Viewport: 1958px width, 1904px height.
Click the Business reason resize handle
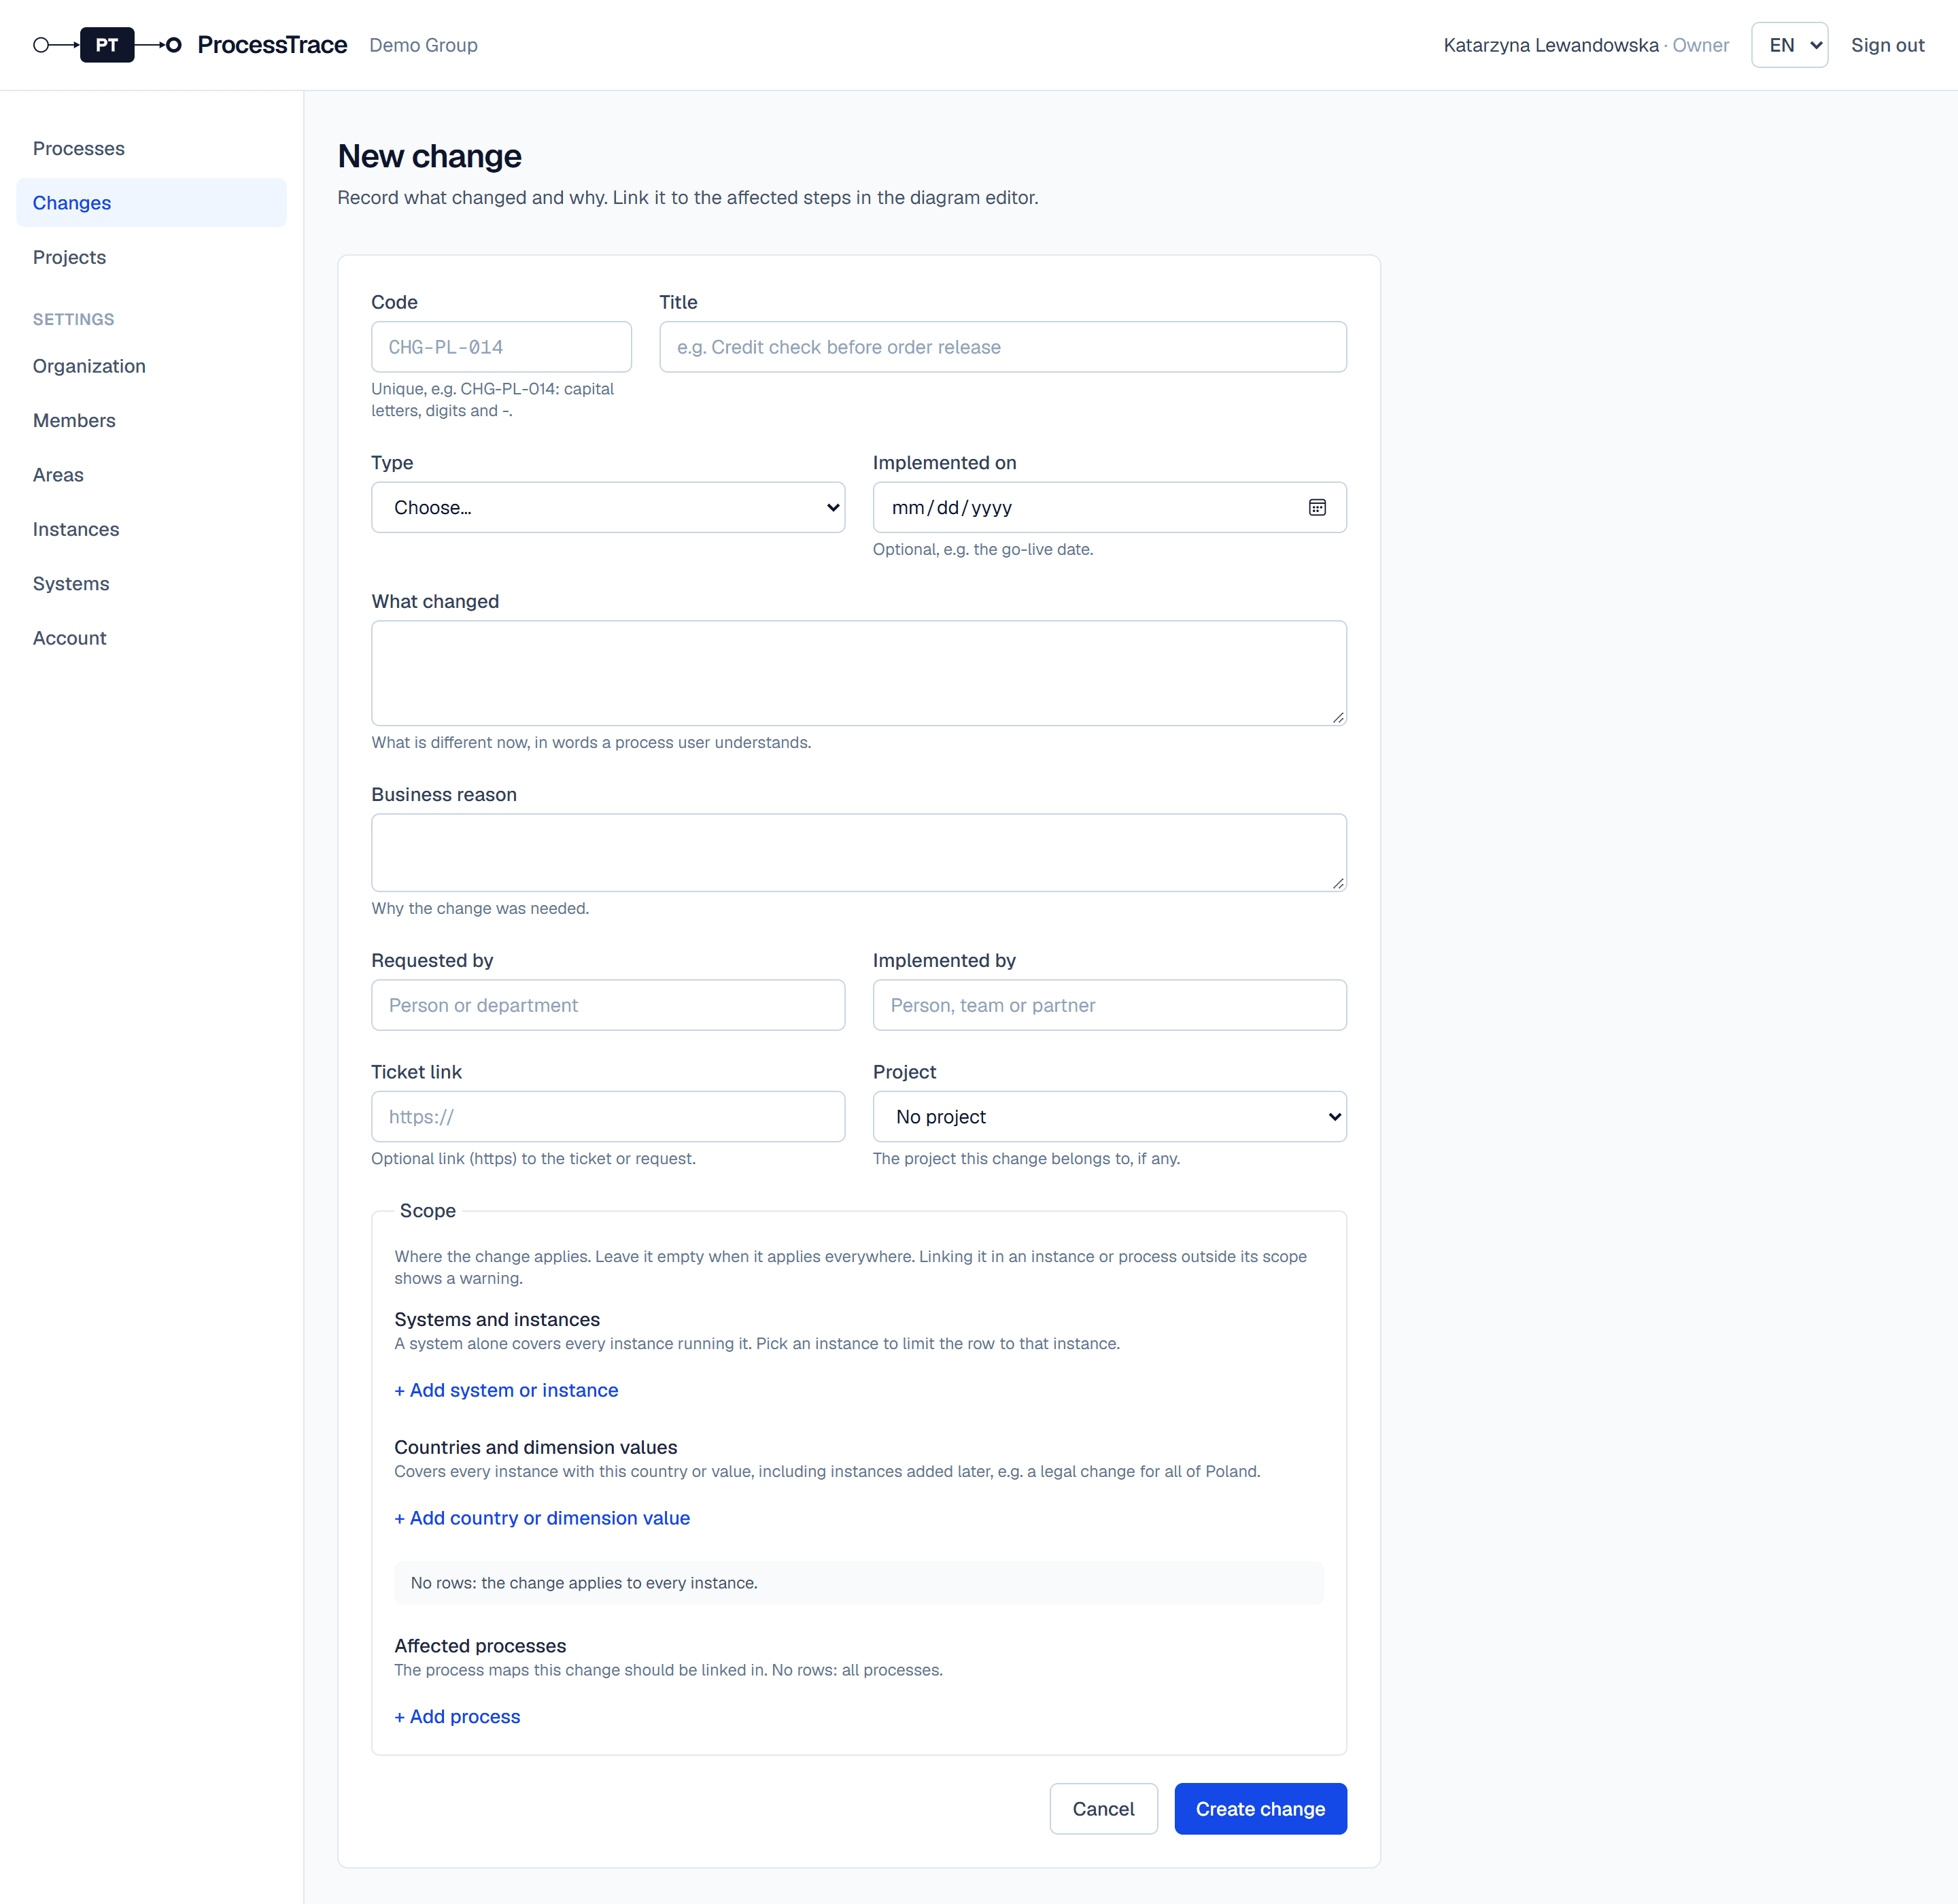[1337, 883]
